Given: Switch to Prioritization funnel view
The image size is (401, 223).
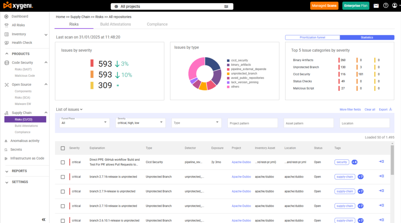Looking at the screenshot, I should click(x=312, y=37).
